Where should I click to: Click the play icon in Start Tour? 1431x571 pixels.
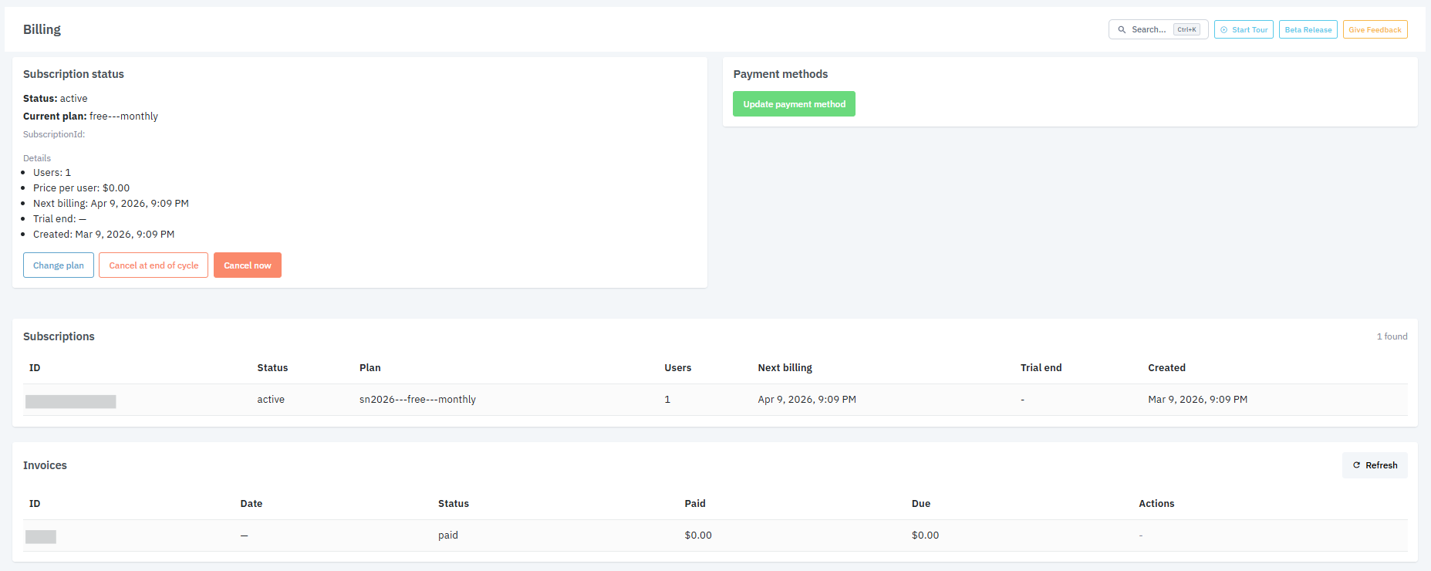[x=1224, y=30]
